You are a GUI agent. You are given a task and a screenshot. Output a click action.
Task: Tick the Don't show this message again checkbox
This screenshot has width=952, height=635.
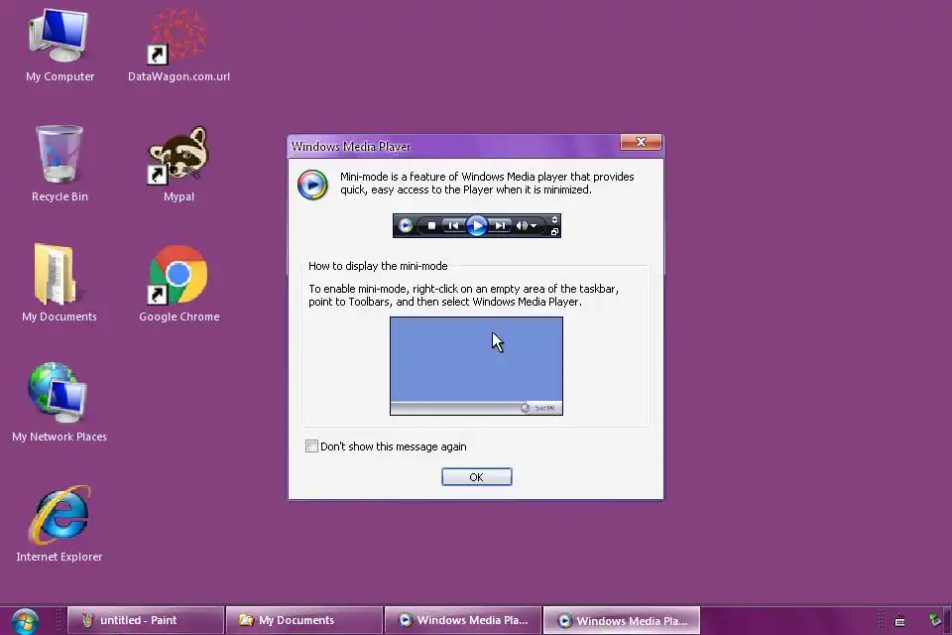click(311, 446)
